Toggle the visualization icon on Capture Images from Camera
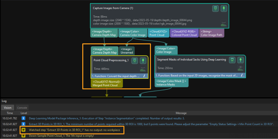Viewport: 278px width, 139px height. click(224, 24)
